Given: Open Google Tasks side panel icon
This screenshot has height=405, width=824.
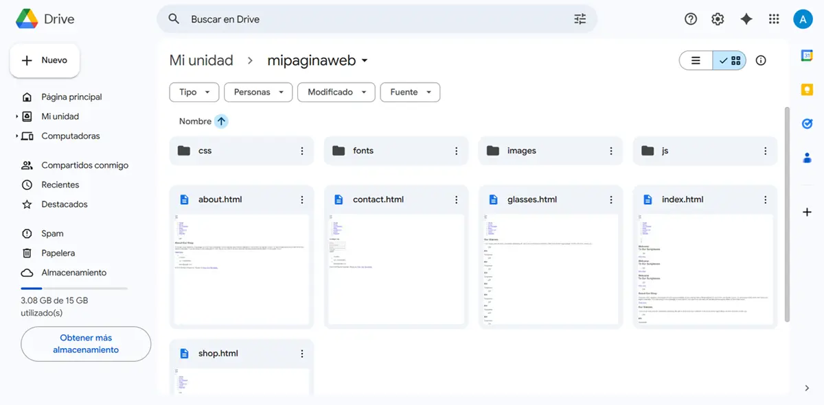Looking at the screenshot, I should (807, 123).
